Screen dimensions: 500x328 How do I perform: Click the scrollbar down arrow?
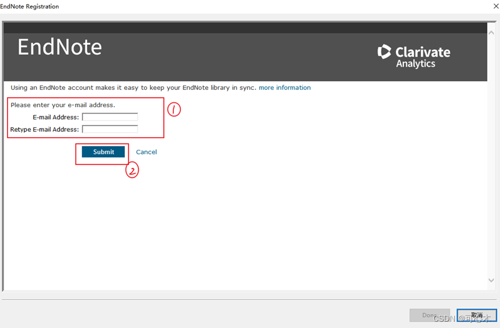[x=491, y=280]
